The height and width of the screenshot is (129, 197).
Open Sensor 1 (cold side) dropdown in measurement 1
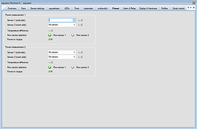(x=74, y=20)
